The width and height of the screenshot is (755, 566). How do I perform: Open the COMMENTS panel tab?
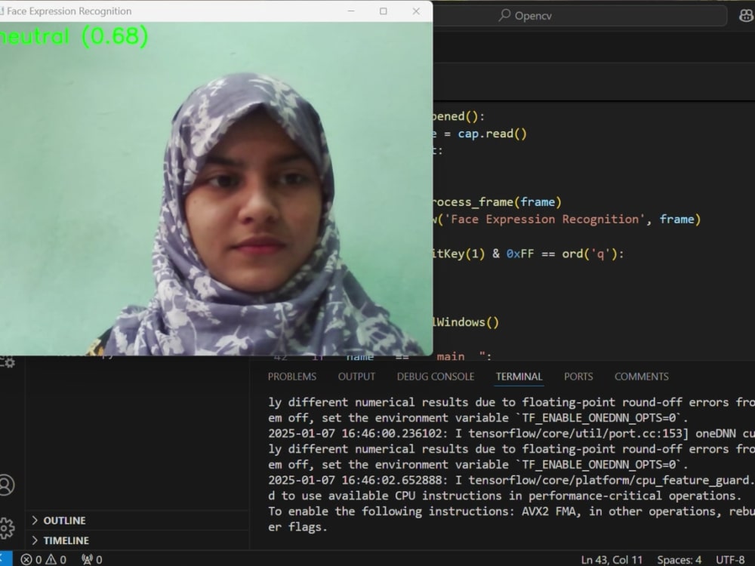click(x=641, y=377)
